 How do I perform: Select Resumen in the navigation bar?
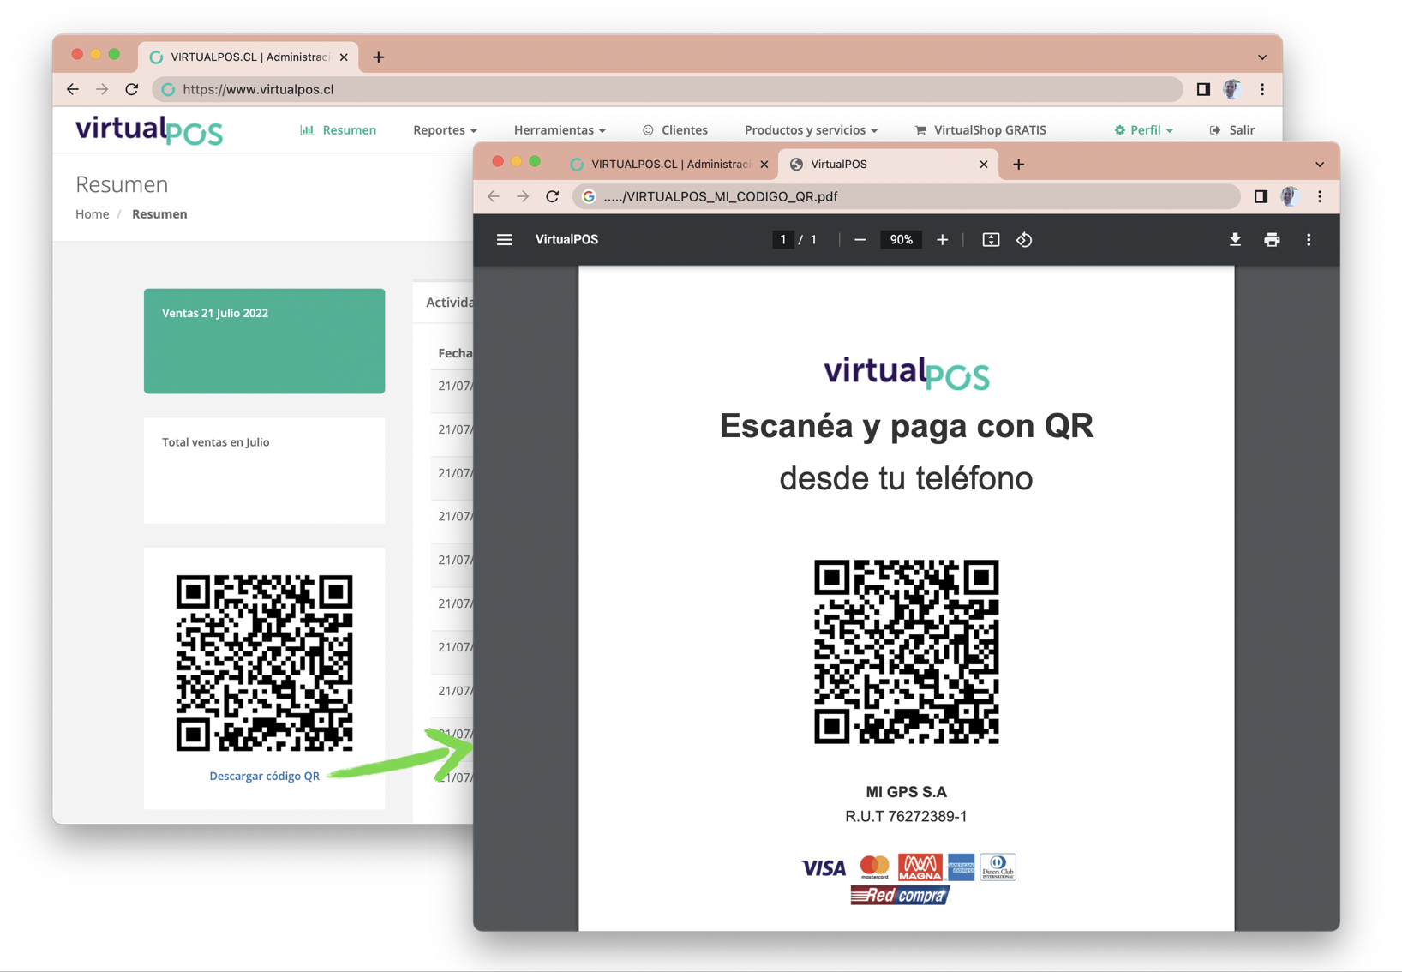tap(339, 130)
